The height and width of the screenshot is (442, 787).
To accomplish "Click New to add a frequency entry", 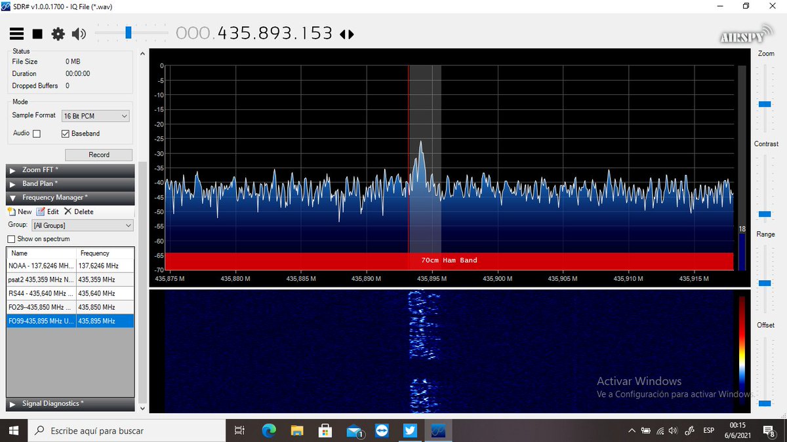I will pyautogui.click(x=20, y=212).
